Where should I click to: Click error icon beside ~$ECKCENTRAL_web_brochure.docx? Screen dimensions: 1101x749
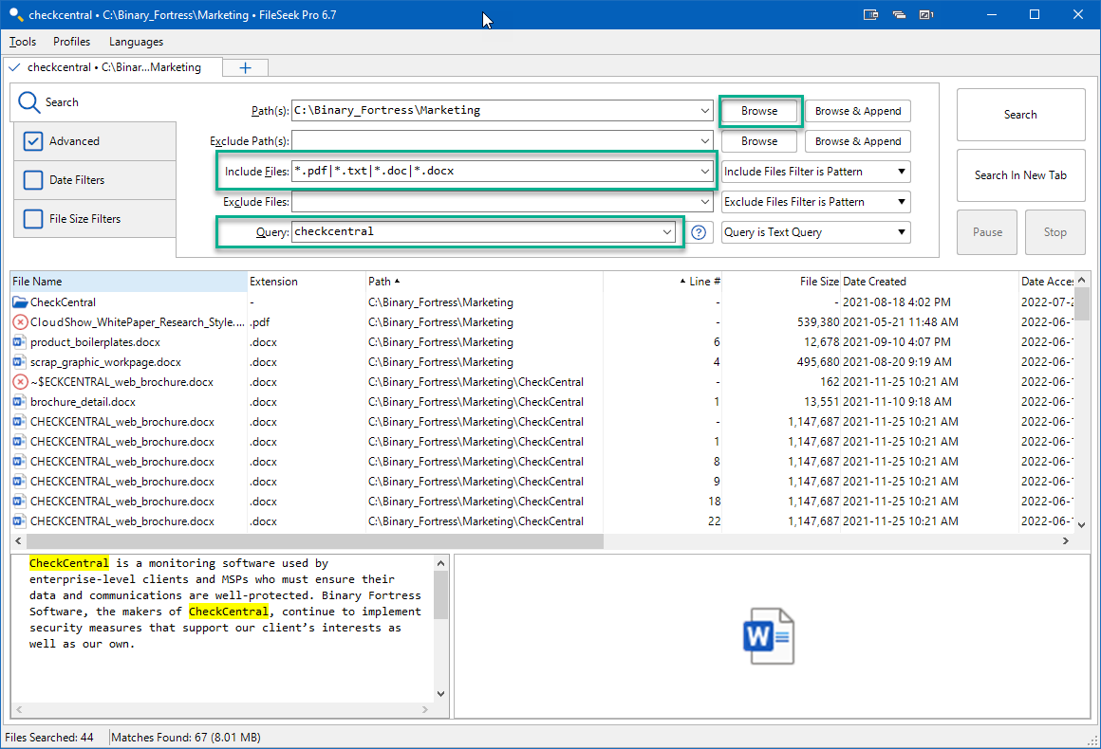tap(20, 382)
